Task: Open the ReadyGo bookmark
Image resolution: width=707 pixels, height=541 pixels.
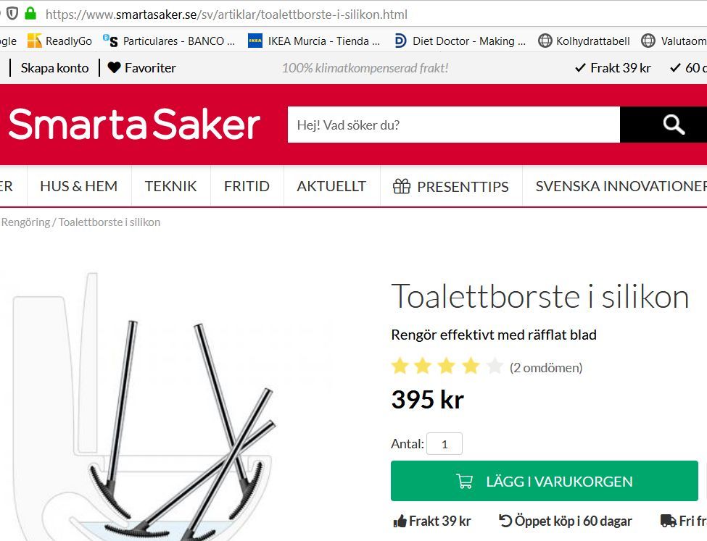Action: pyautogui.click(x=59, y=41)
